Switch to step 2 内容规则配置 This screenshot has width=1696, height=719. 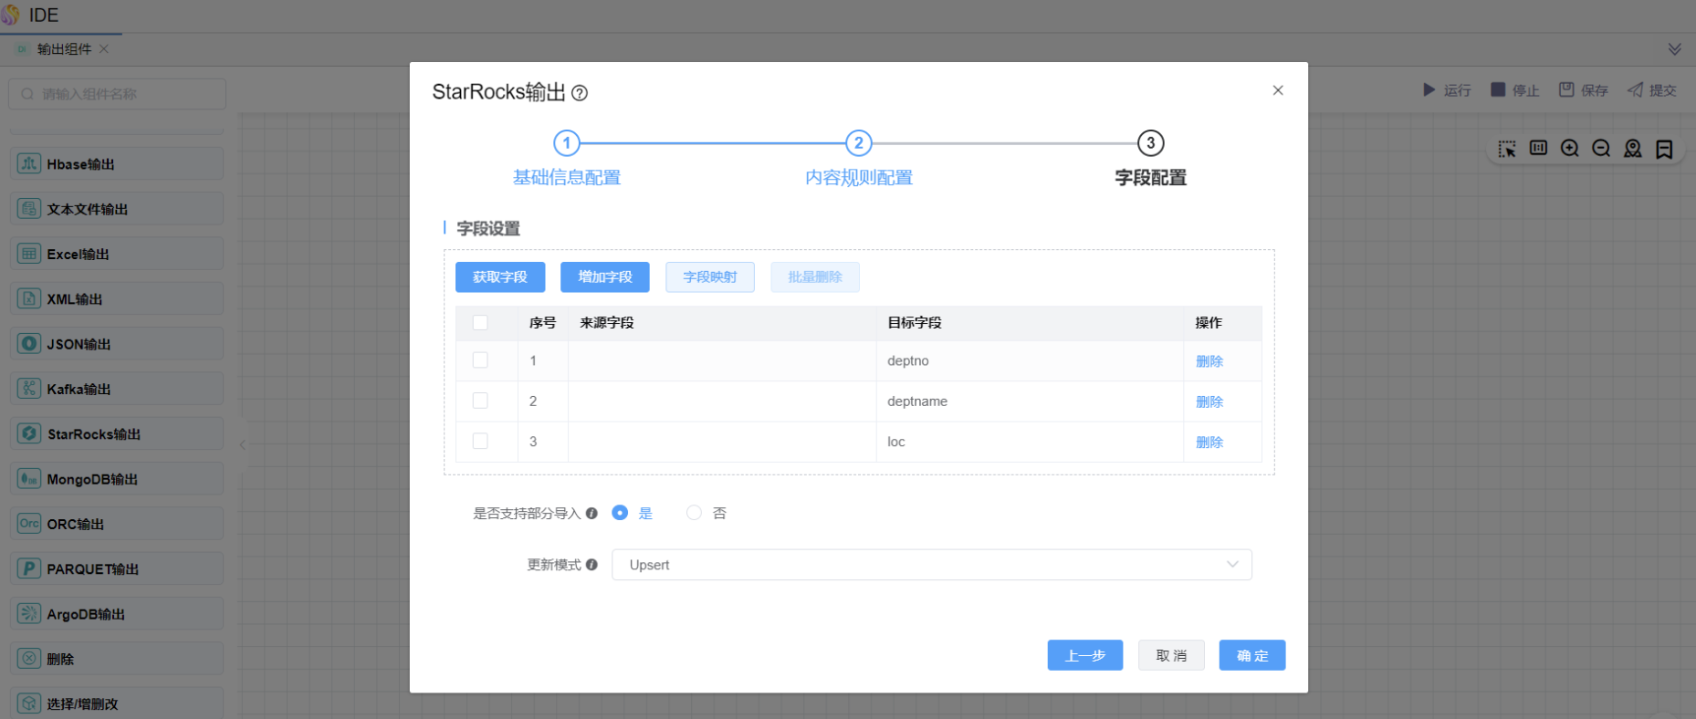(x=858, y=143)
